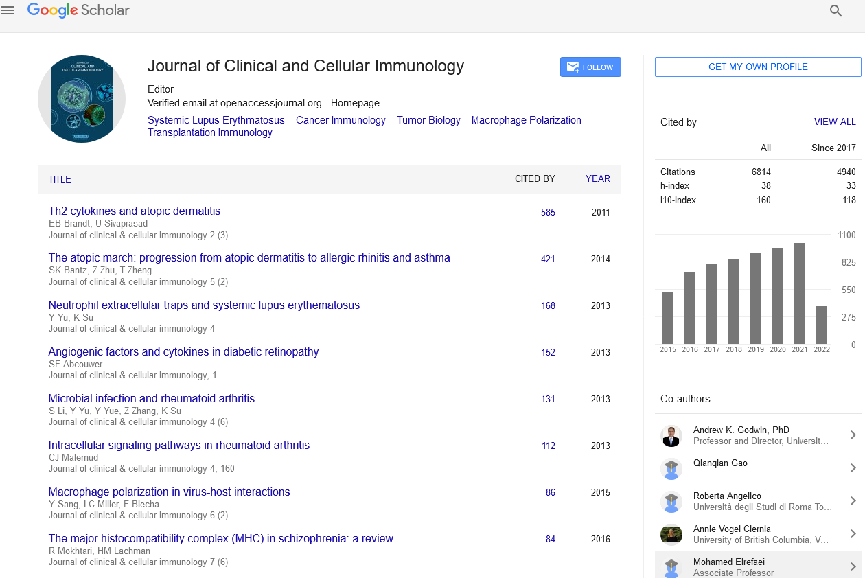Select the Cancer Immunology topic tag

tap(341, 120)
